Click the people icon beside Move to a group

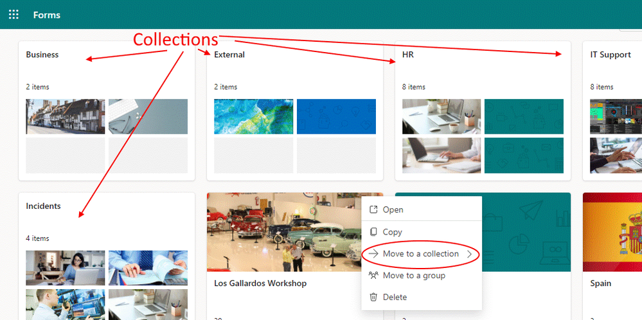click(x=373, y=276)
